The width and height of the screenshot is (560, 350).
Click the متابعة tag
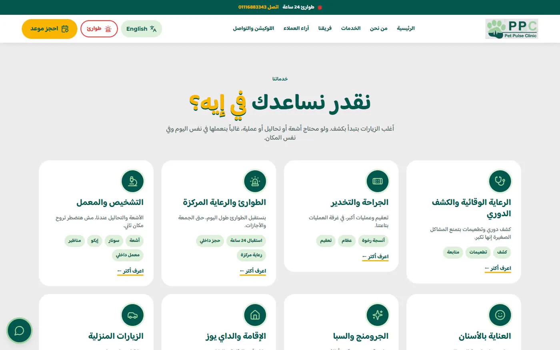[x=453, y=252]
